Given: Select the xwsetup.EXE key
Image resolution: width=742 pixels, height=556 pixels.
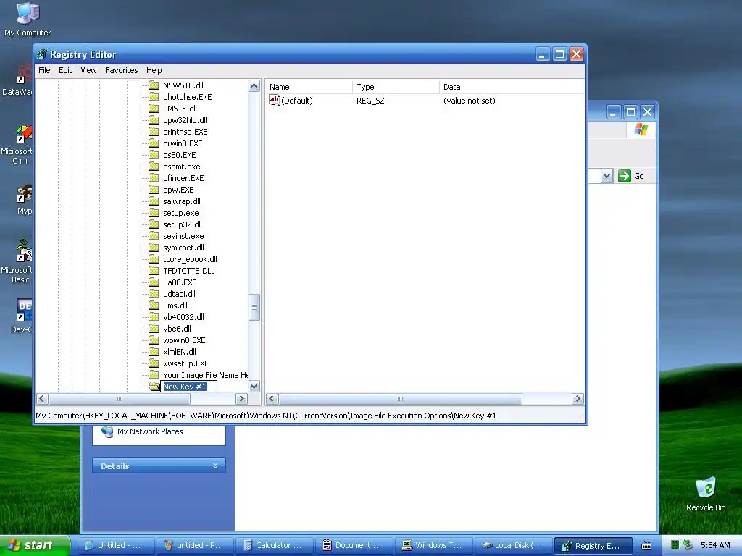Looking at the screenshot, I should coord(185,363).
